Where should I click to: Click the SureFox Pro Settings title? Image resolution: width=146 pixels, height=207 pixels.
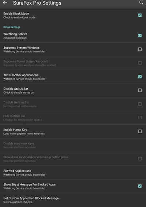pos(37,3)
